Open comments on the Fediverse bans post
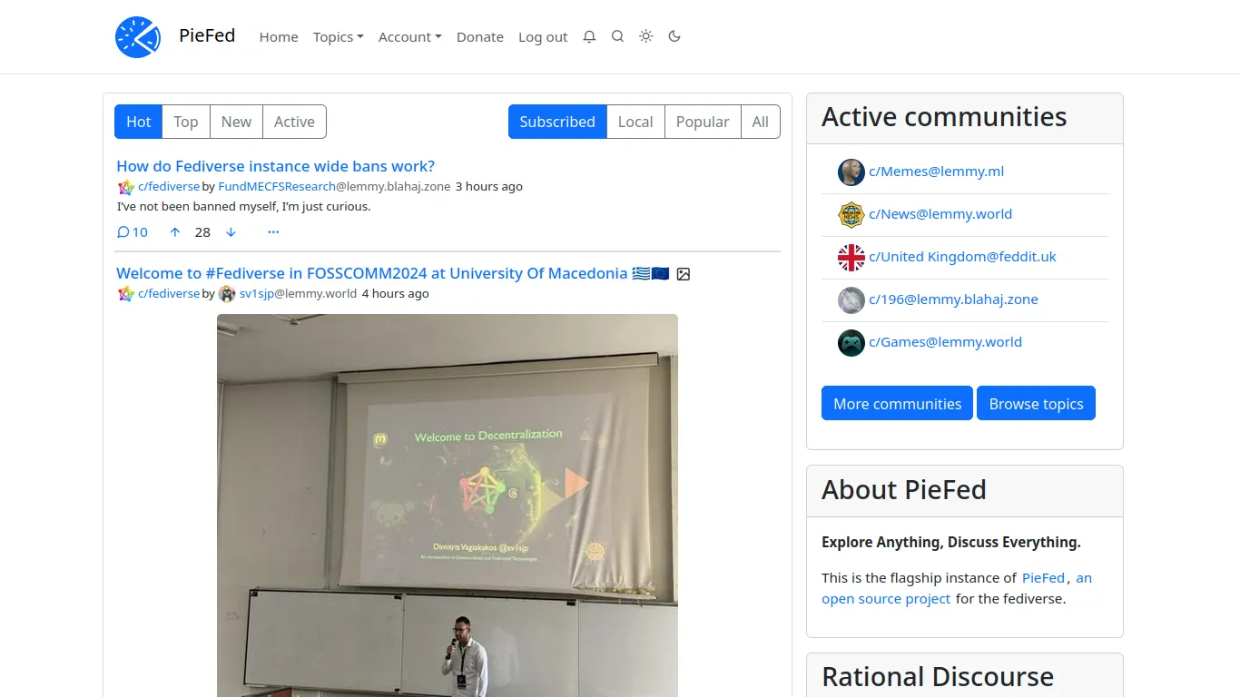 [x=132, y=232]
